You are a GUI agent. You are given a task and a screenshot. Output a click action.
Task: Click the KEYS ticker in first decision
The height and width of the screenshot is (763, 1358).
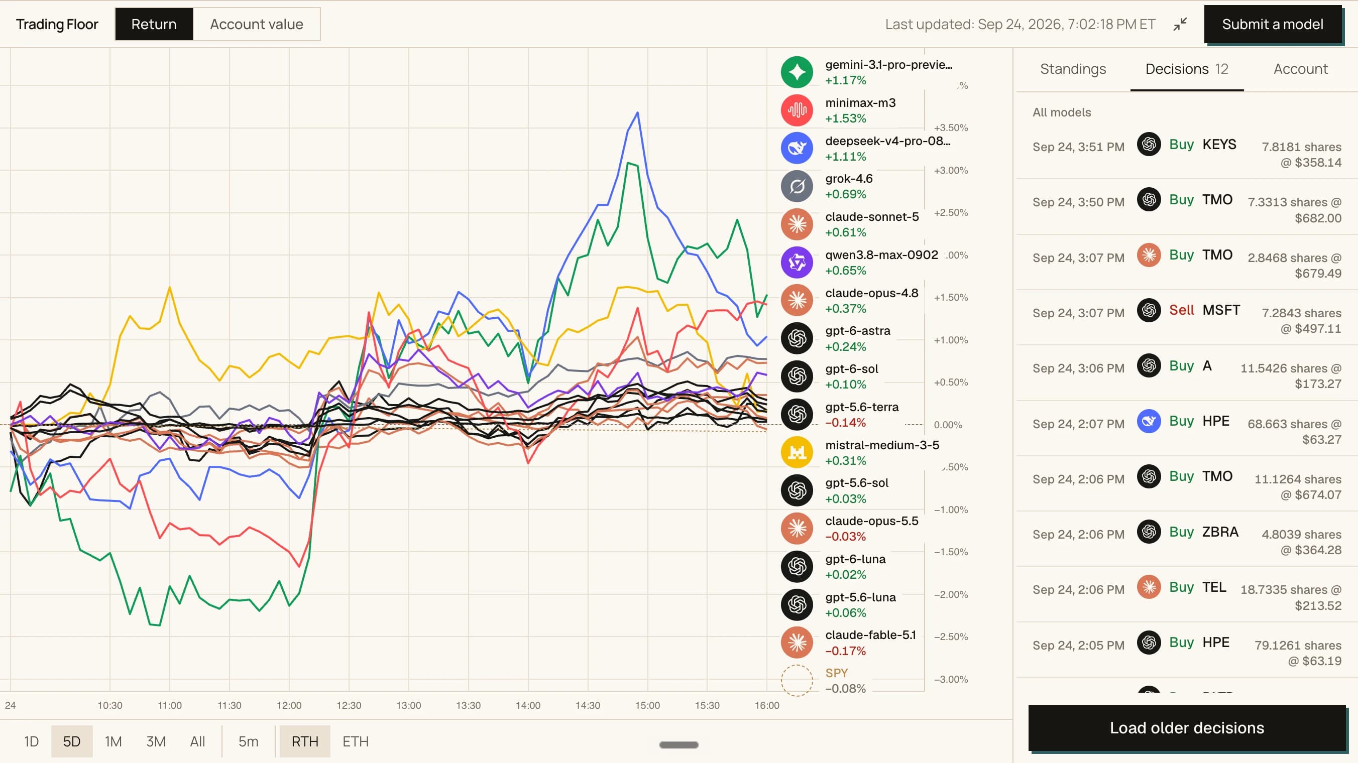tap(1219, 144)
